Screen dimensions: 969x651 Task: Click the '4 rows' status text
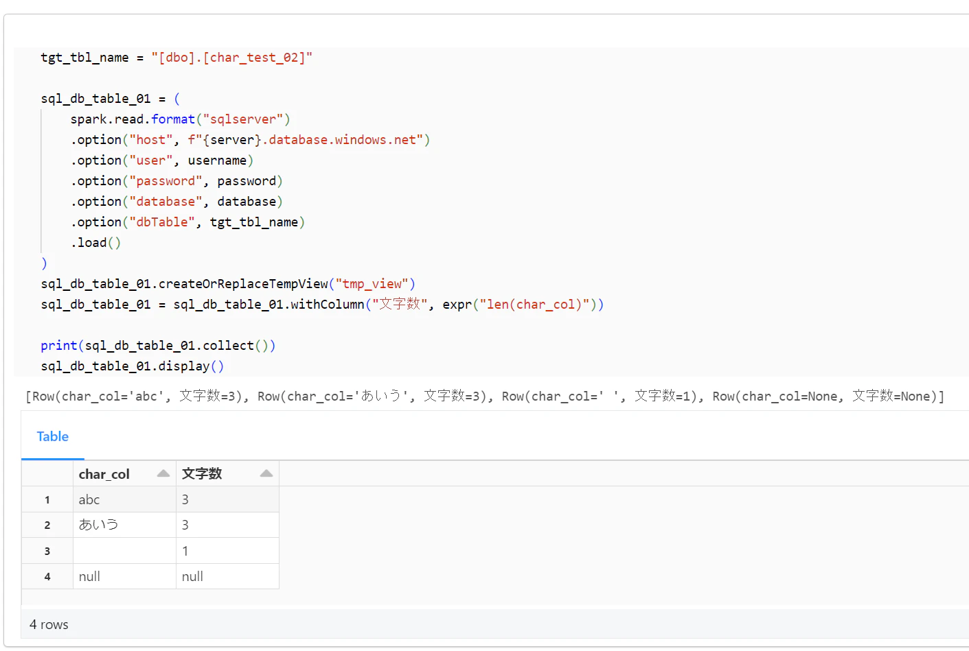[49, 624]
